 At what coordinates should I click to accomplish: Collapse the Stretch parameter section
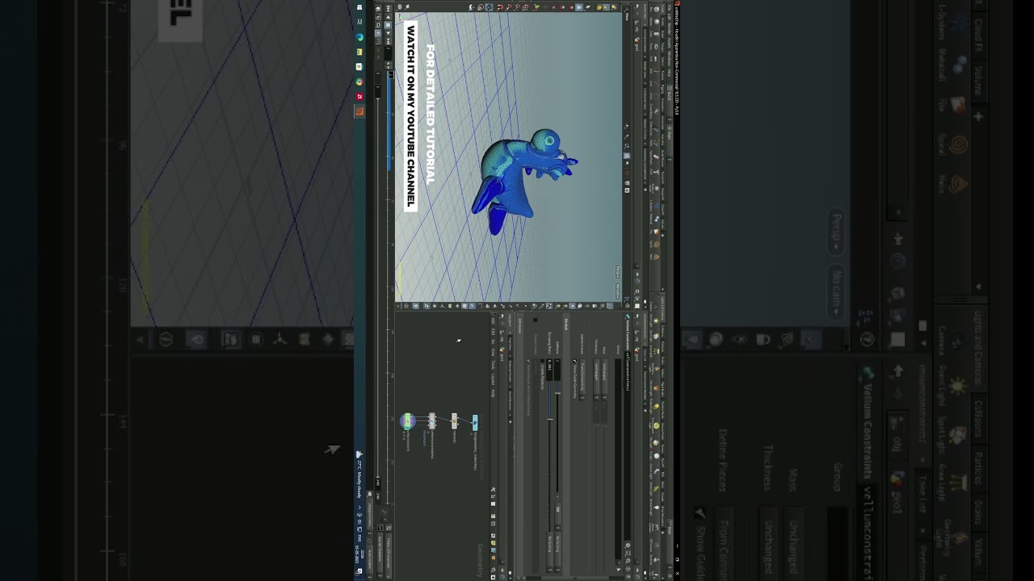tap(566, 324)
